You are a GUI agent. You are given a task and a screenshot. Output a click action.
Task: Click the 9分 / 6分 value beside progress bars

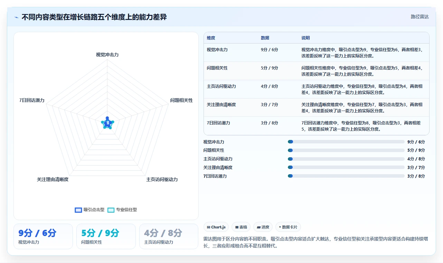click(x=416, y=142)
